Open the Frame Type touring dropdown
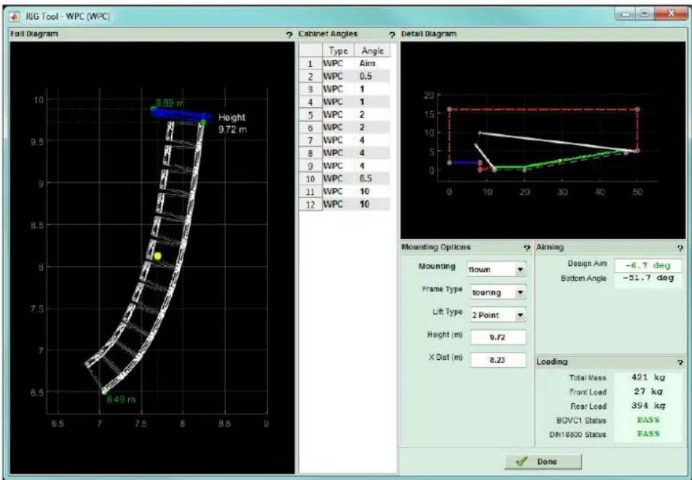This screenshot has height=480, width=692. 498,292
